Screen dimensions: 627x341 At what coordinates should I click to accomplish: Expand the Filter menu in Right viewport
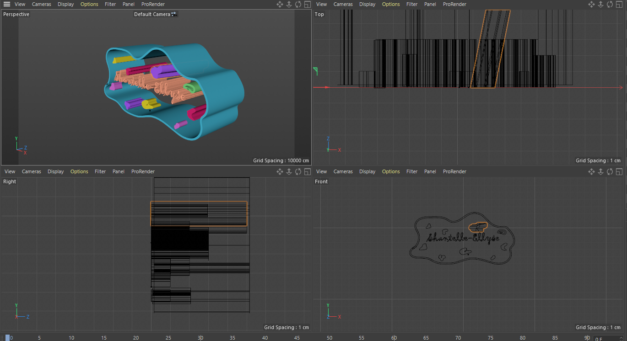tap(100, 171)
